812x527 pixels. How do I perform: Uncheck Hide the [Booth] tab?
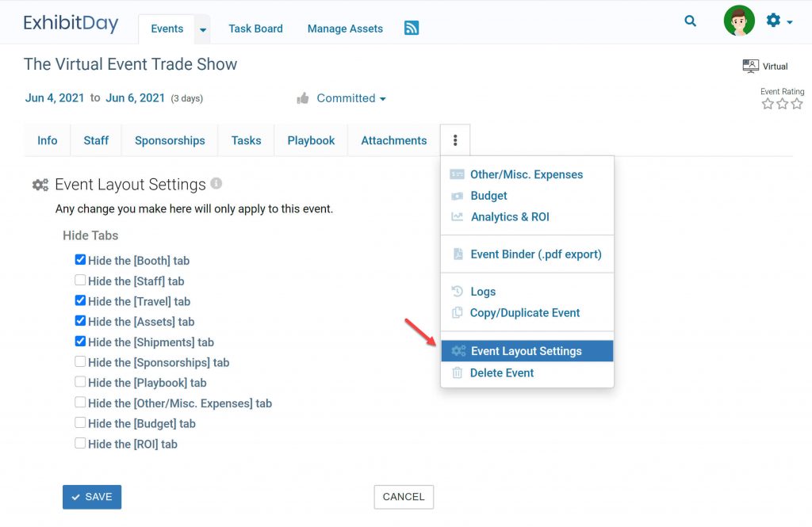[80, 260]
